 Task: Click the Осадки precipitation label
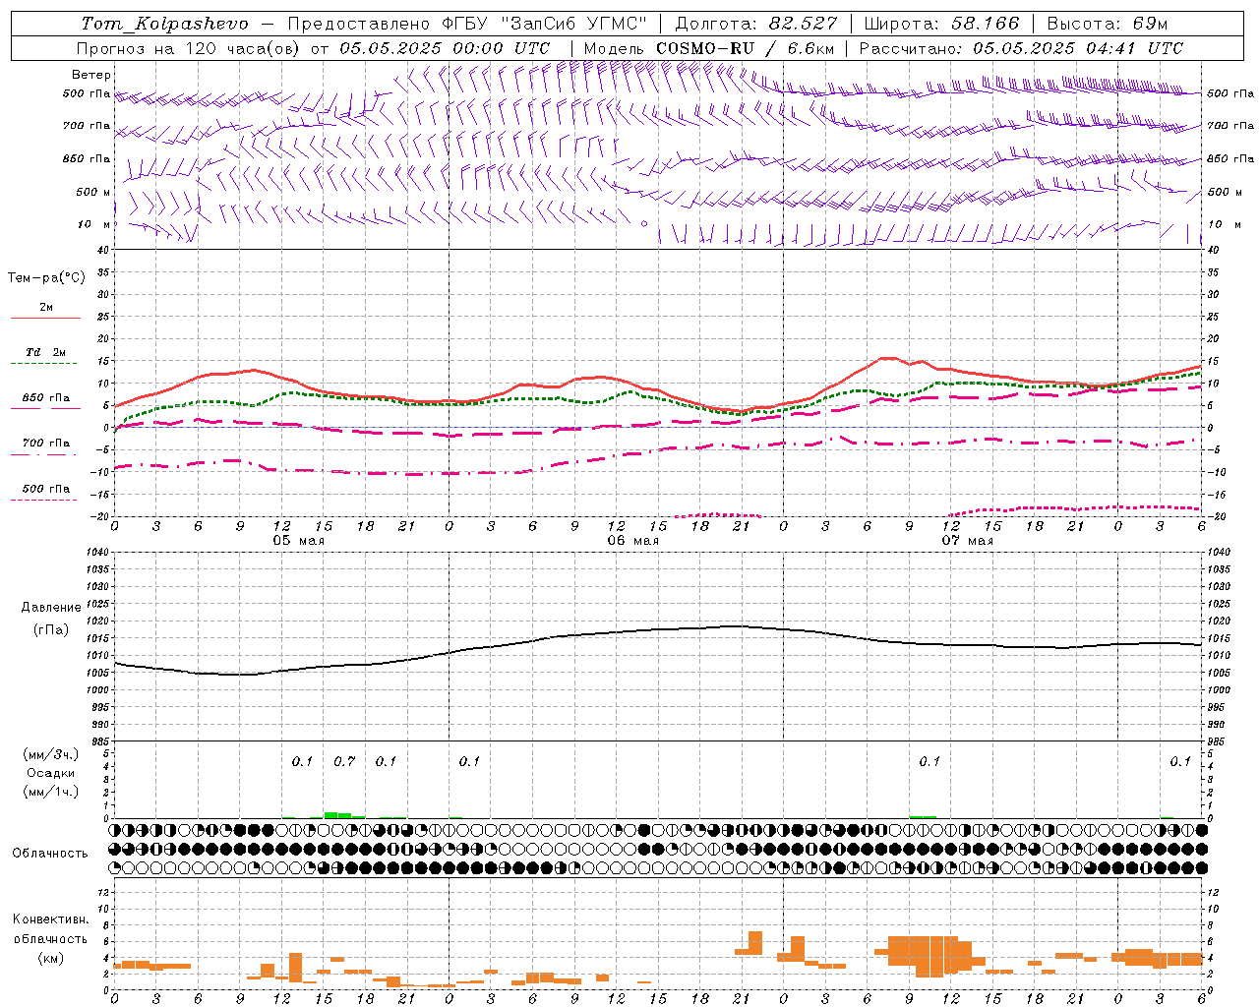(50, 773)
